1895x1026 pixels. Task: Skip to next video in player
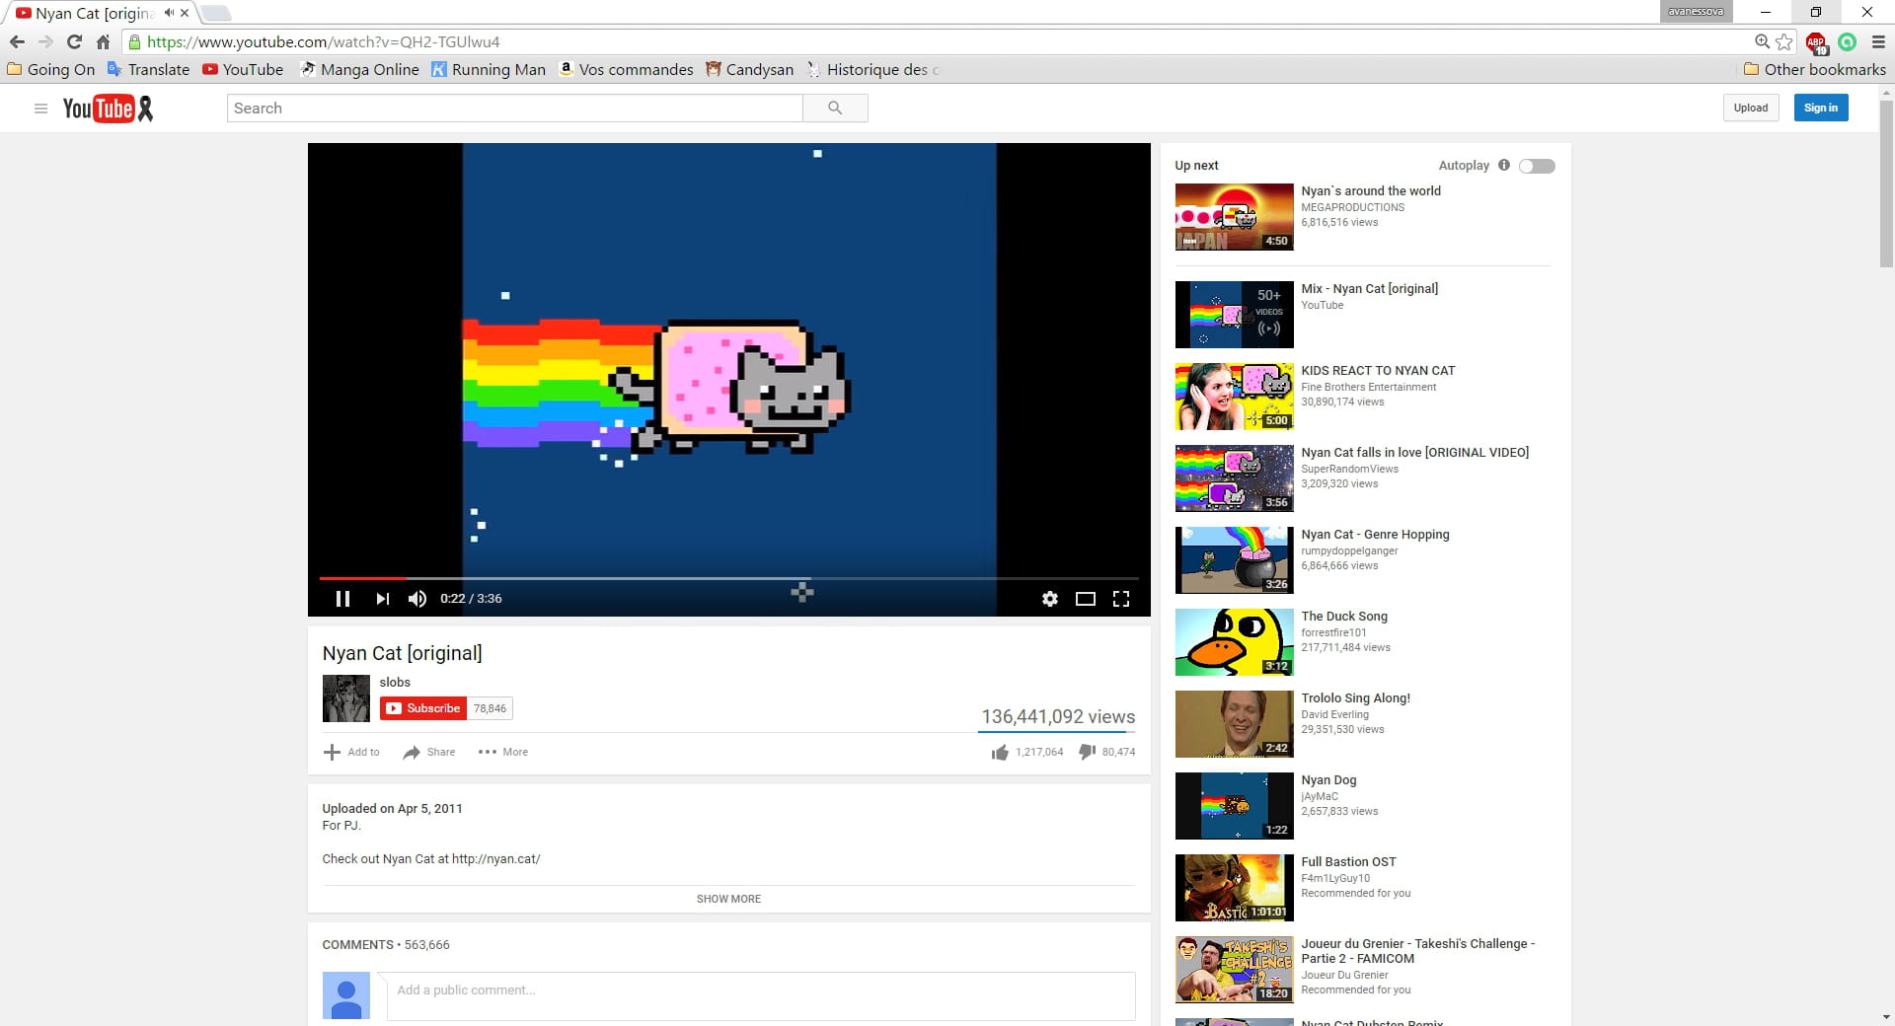383,599
